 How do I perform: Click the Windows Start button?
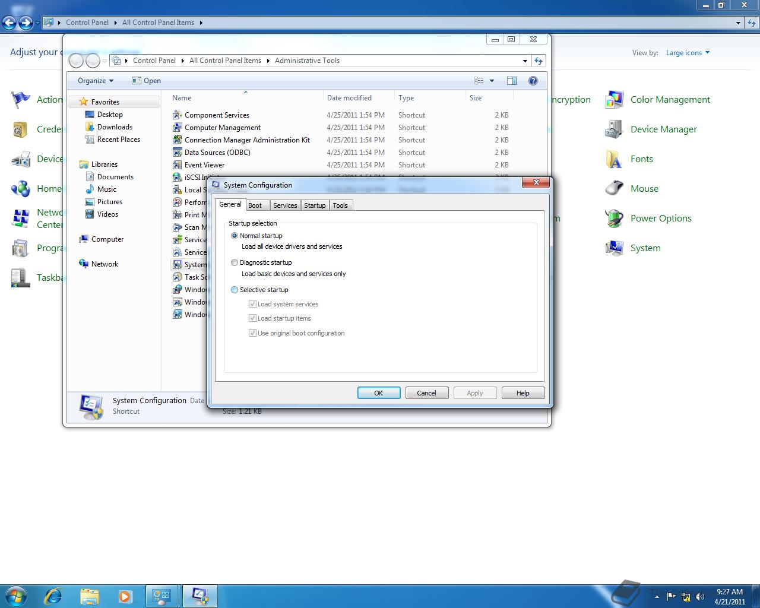pos(16,596)
